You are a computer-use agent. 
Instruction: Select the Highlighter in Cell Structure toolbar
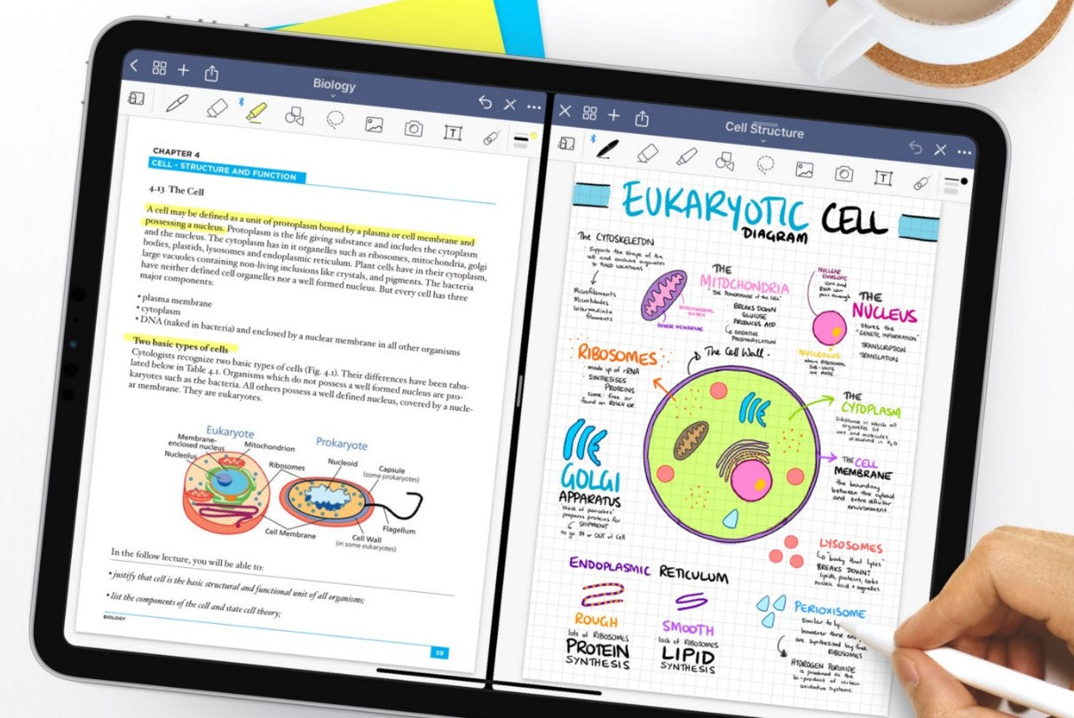[x=686, y=156]
